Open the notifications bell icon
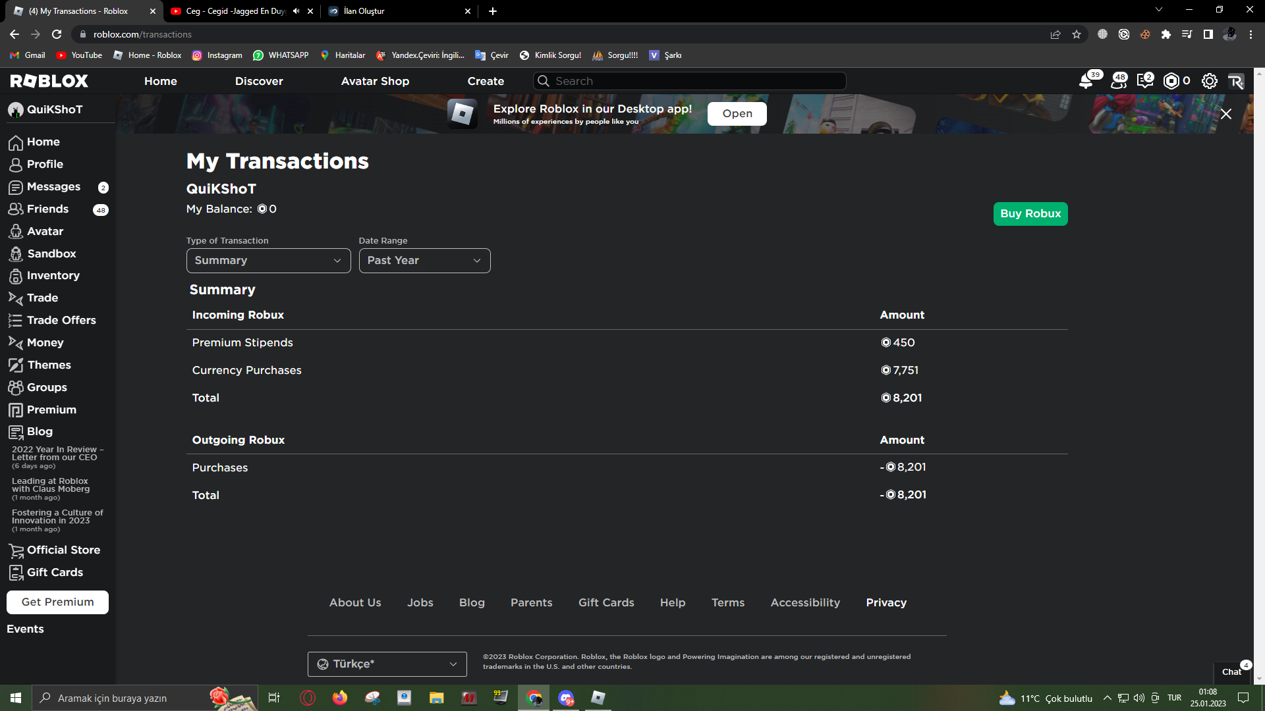 click(1086, 82)
